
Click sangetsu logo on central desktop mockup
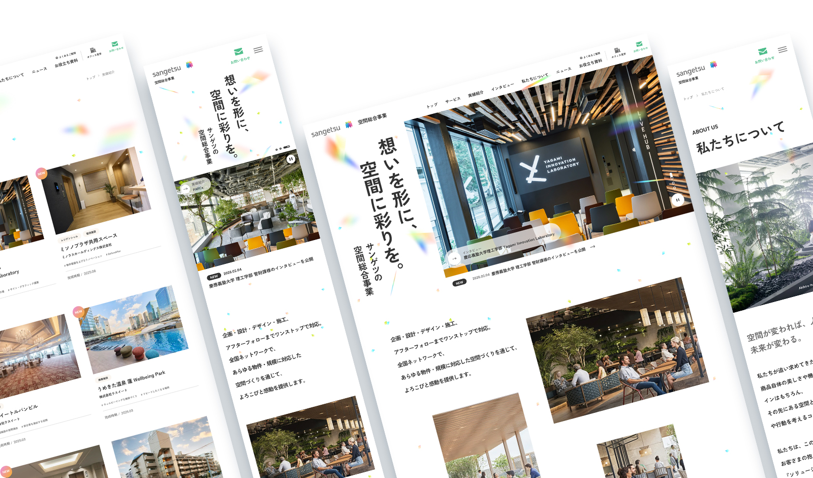coord(326,131)
